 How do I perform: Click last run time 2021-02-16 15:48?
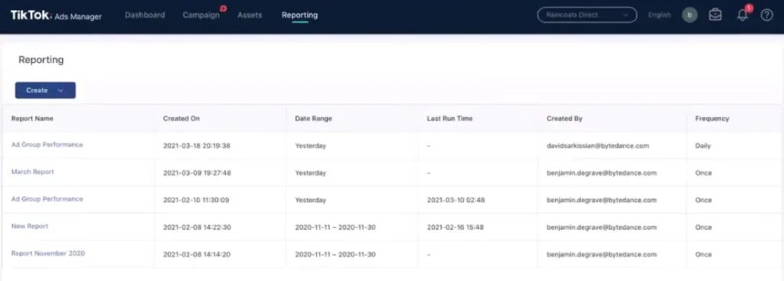455,227
